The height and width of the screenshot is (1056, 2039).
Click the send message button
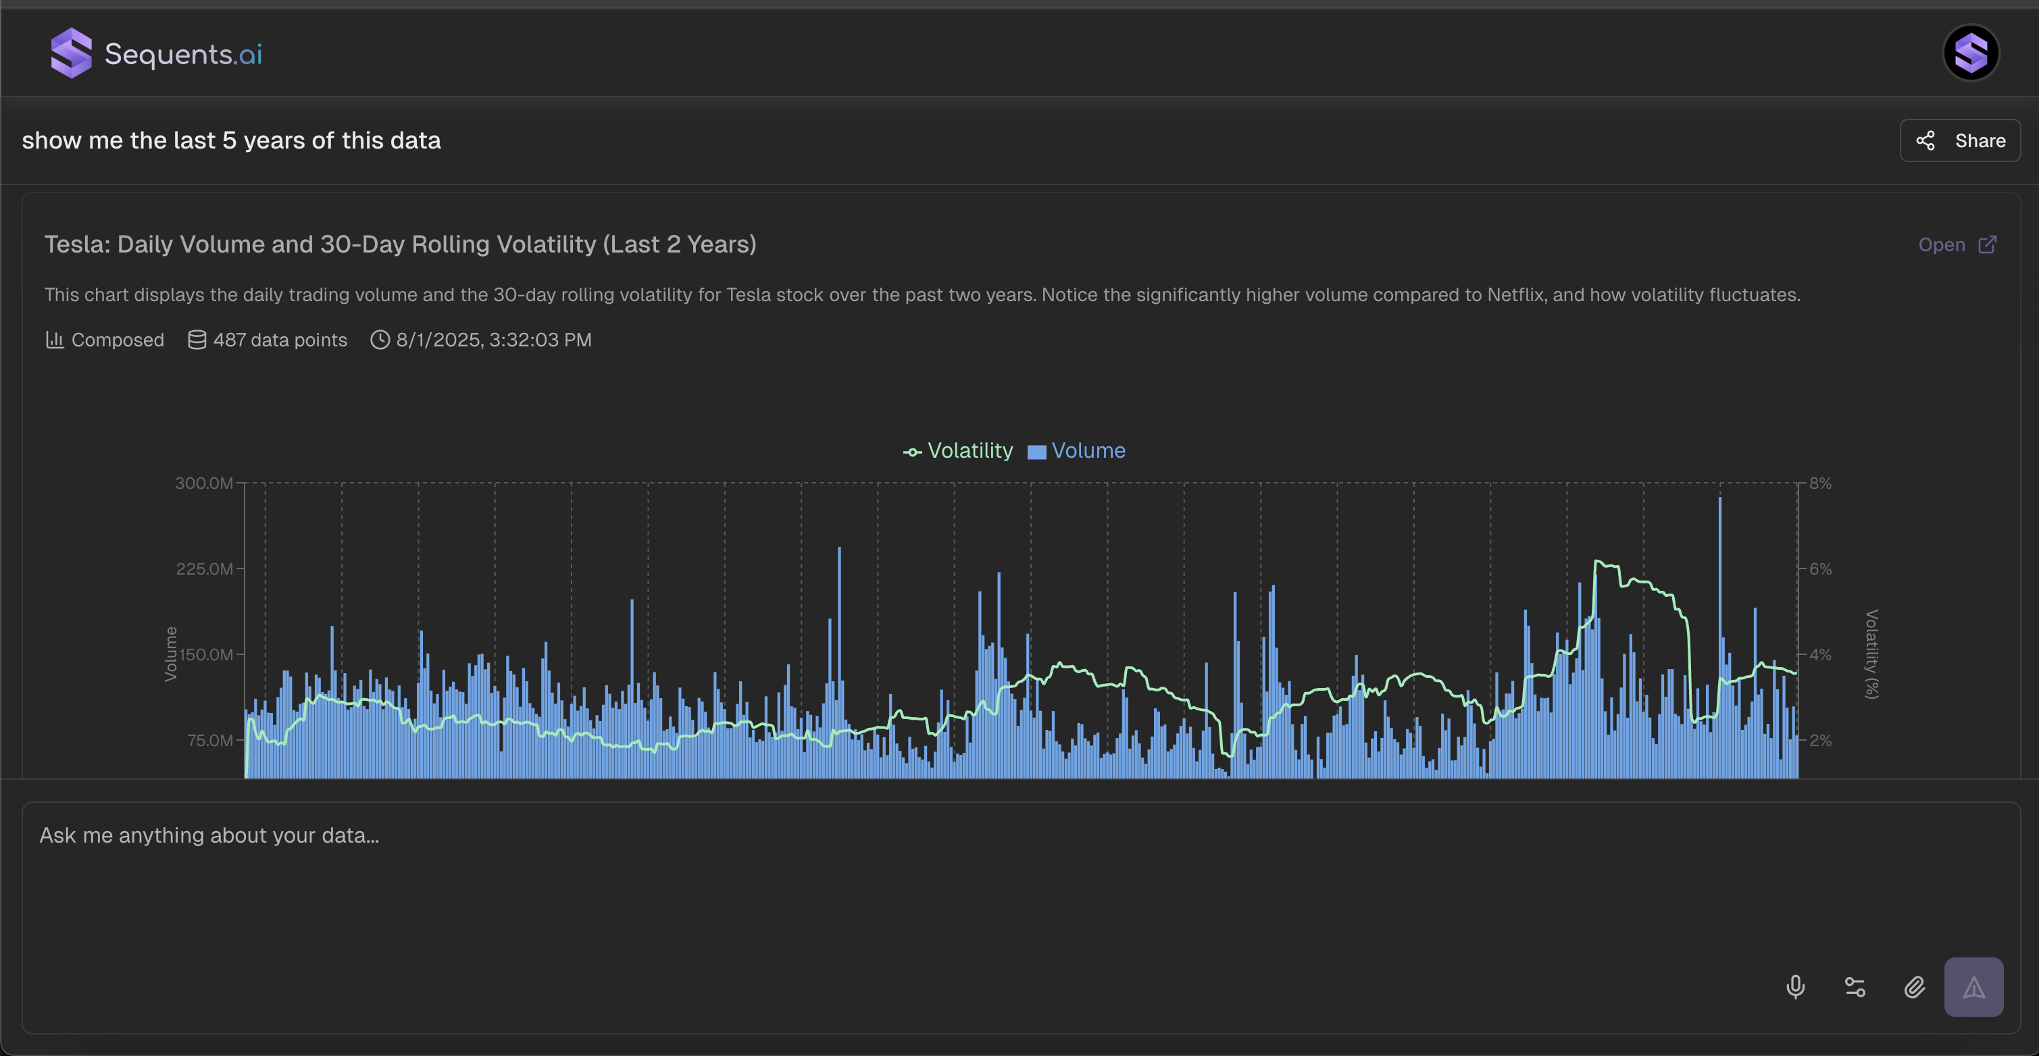tap(1973, 986)
